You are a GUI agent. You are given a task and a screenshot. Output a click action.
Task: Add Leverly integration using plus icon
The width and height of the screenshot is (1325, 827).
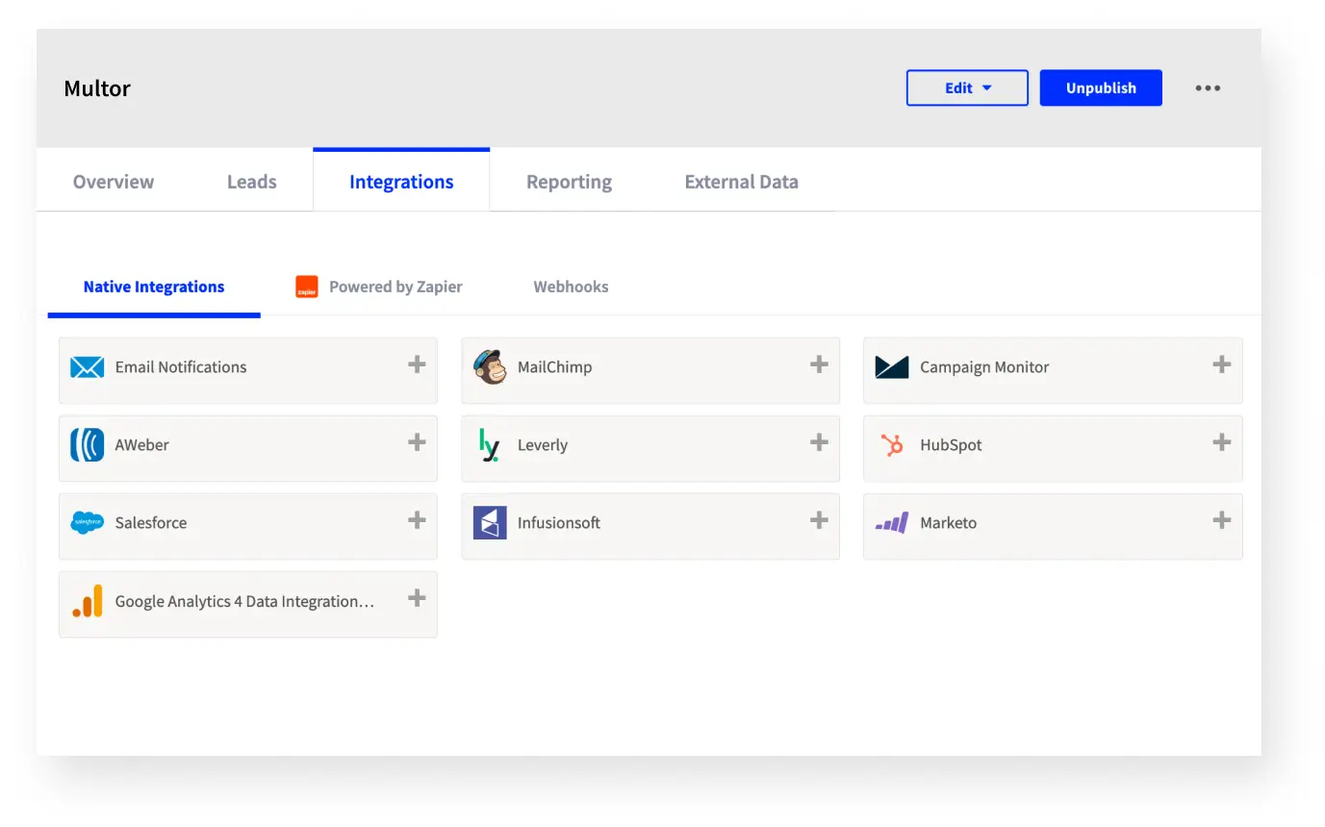[x=819, y=442]
